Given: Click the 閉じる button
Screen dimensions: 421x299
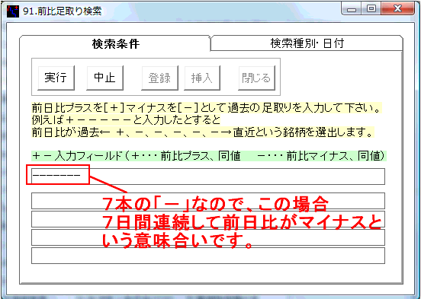Looking at the screenshot, I should 257,78.
